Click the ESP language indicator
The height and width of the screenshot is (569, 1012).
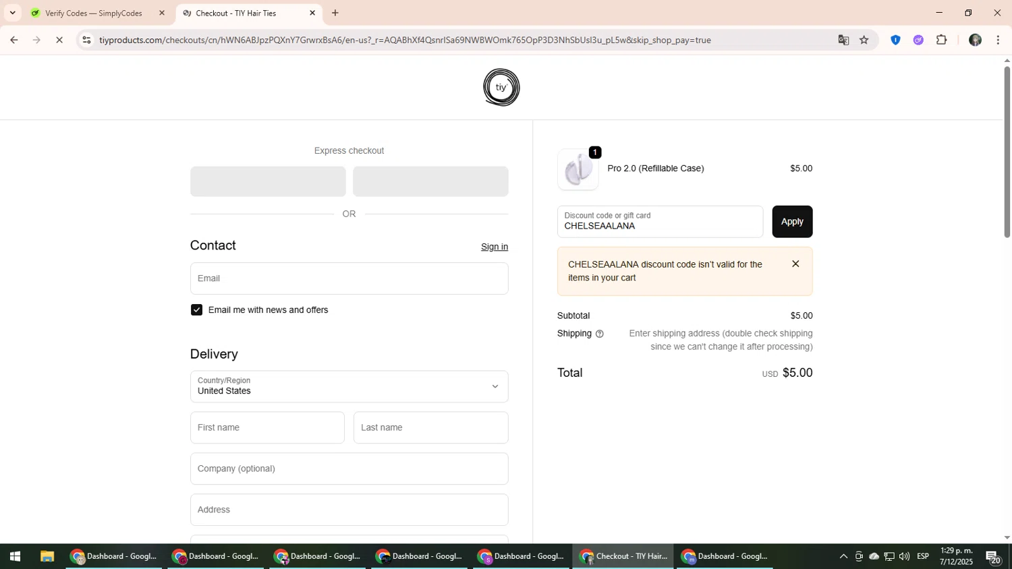923,556
